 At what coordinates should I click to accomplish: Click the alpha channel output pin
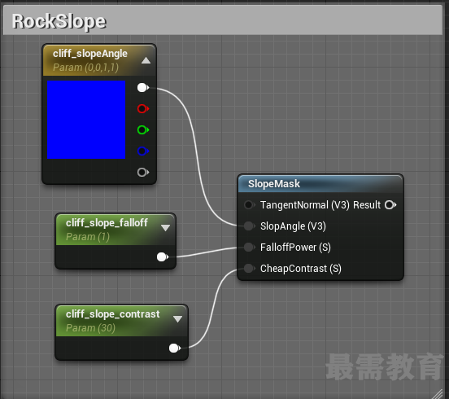point(143,173)
